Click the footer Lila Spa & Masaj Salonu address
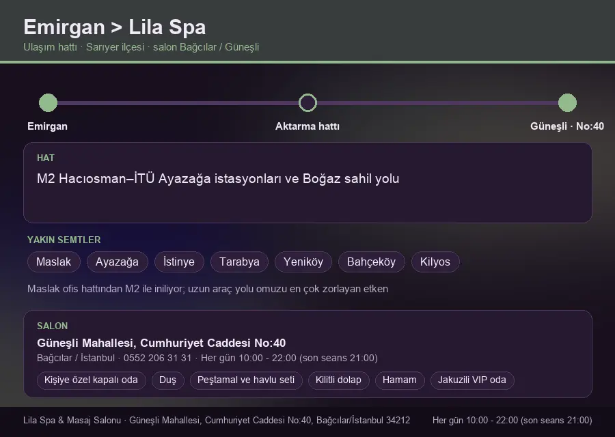Viewport: 615px width, 437px height. (x=217, y=421)
